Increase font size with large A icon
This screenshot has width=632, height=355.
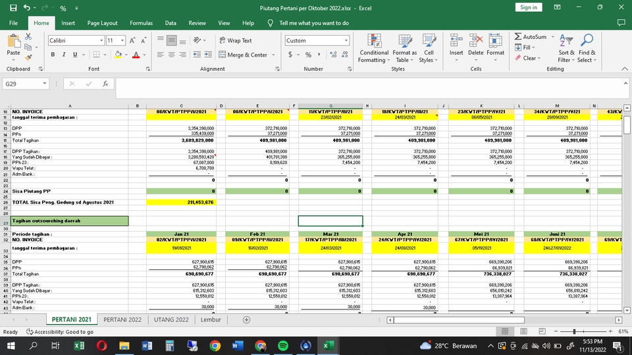[132, 40]
